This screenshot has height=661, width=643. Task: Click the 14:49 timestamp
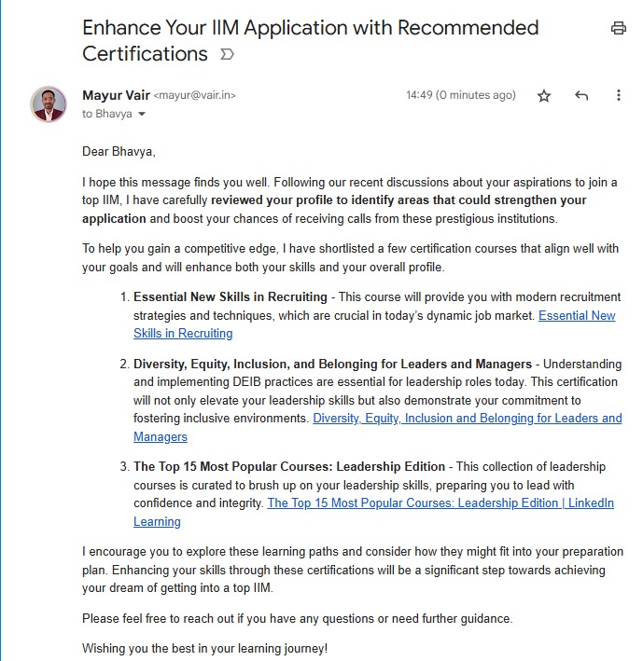point(460,95)
